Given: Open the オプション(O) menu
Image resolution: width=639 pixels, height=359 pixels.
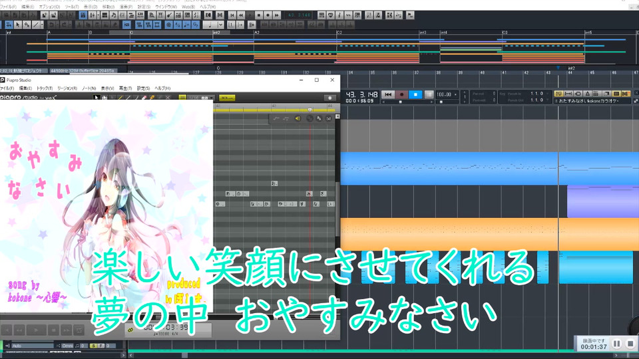Looking at the screenshot, I should 49,7.
